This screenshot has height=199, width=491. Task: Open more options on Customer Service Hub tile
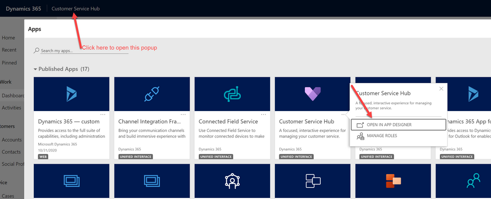(x=344, y=114)
